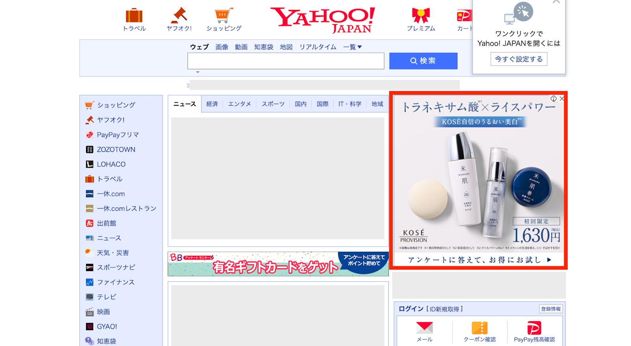Switch to the エンタメ news tab
This screenshot has height=346, width=631.
(x=239, y=104)
